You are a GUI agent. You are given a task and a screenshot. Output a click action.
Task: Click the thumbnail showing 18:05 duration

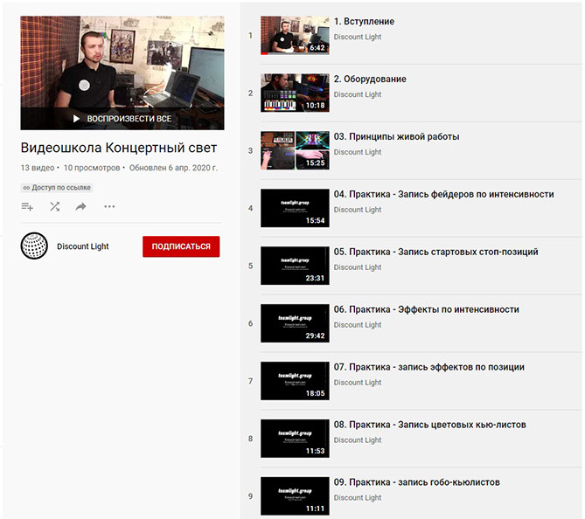pyautogui.click(x=295, y=381)
